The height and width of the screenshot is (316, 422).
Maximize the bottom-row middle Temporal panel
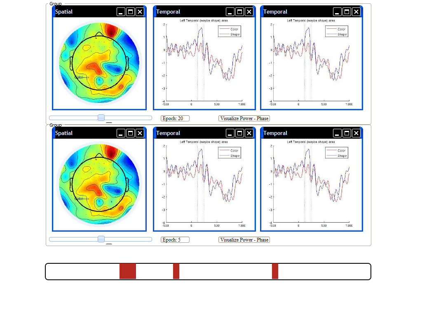(x=239, y=133)
